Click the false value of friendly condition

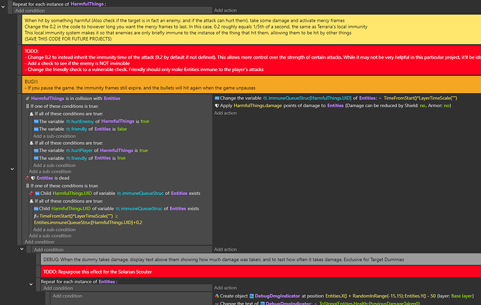[122, 129]
